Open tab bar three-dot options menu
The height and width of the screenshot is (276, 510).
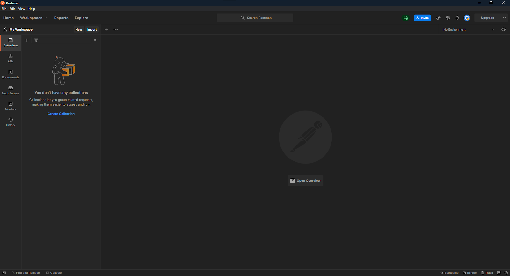pos(116,30)
